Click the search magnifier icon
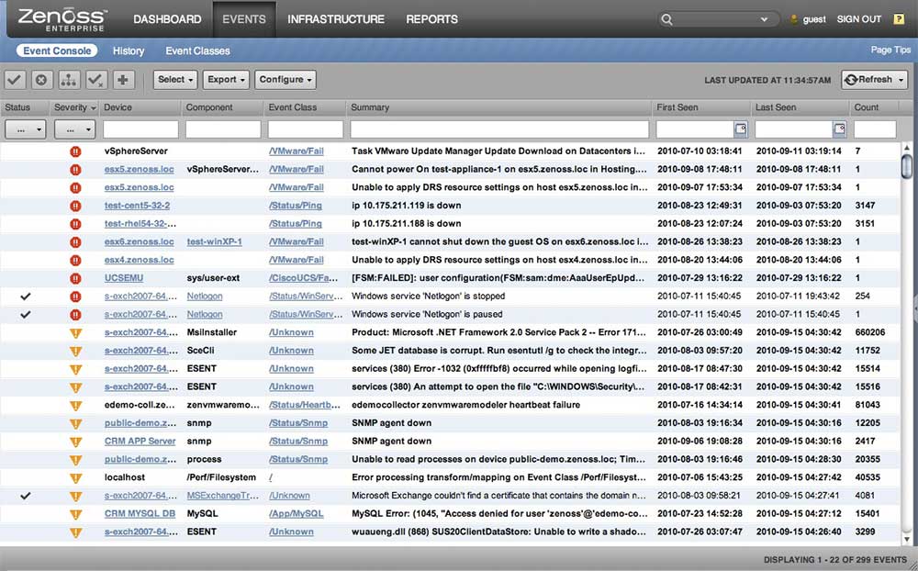 [x=666, y=19]
